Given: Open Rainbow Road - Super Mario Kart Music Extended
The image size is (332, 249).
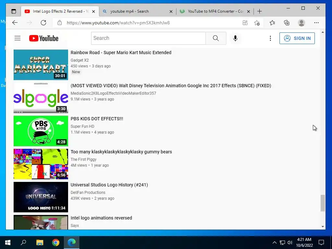Looking at the screenshot, I should click(x=121, y=53).
